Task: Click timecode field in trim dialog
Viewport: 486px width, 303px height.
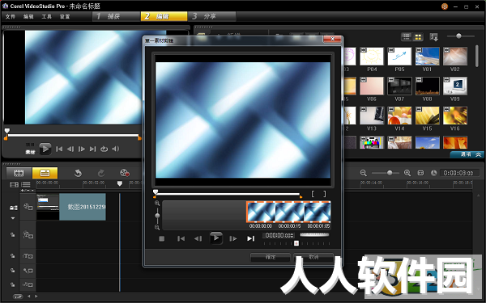Action: tap(279, 236)
